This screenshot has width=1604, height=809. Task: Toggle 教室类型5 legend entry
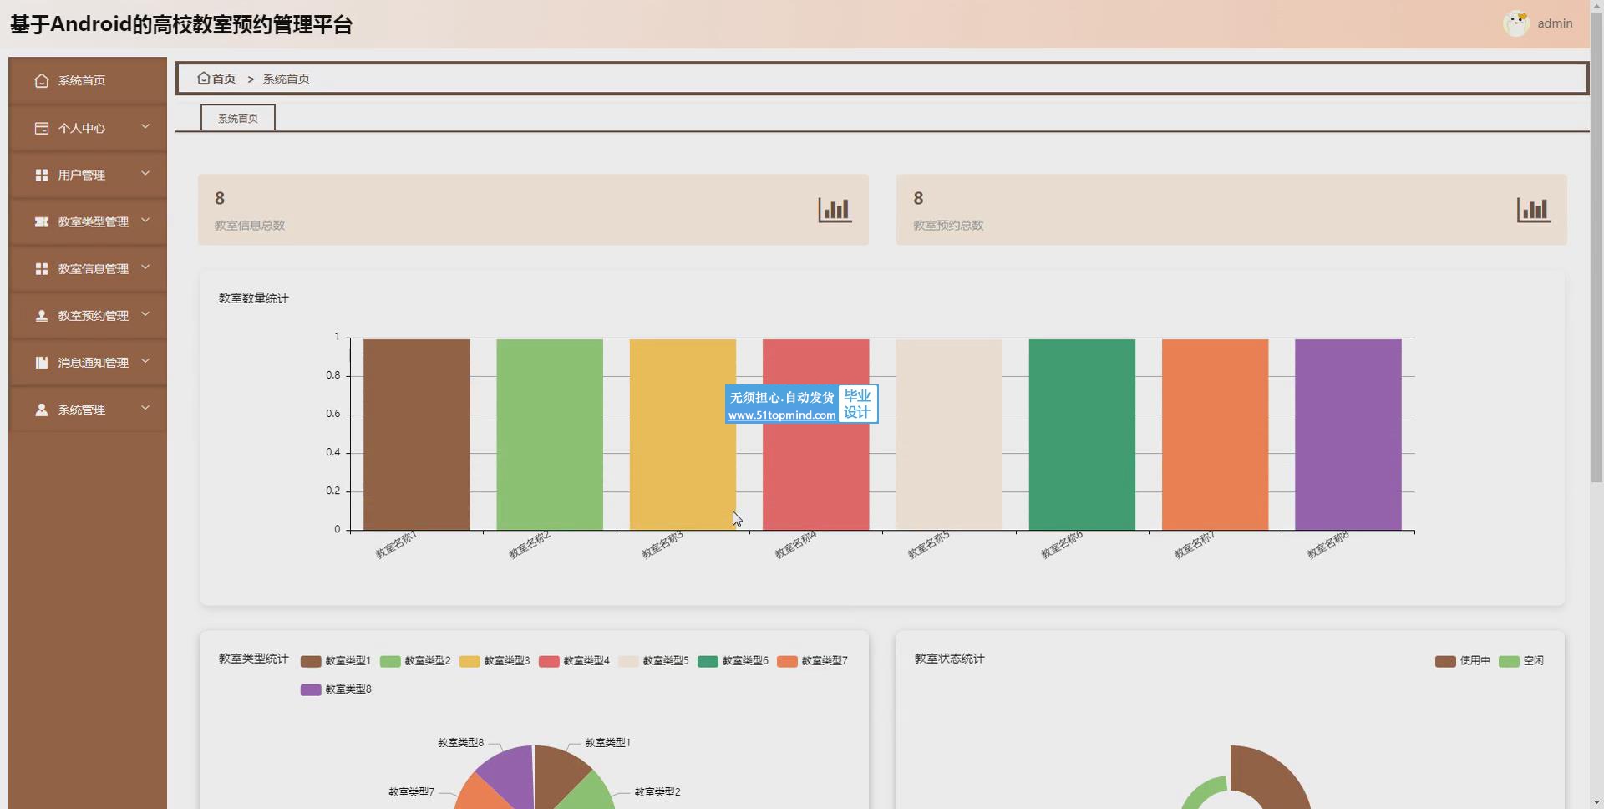pos(653,661)
